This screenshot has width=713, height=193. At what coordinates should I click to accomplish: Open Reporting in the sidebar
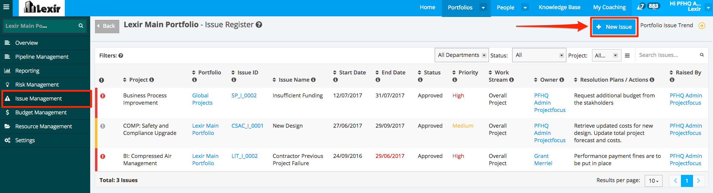pyautogui.click(x=45, y=71)
